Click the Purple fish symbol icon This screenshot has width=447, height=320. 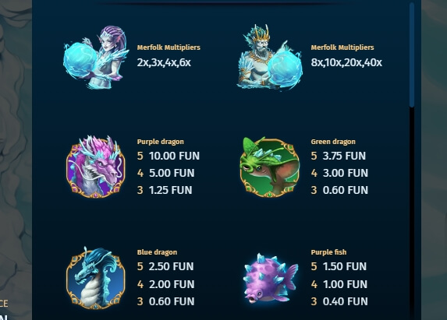pyautogui.click(x=271, y=278)
